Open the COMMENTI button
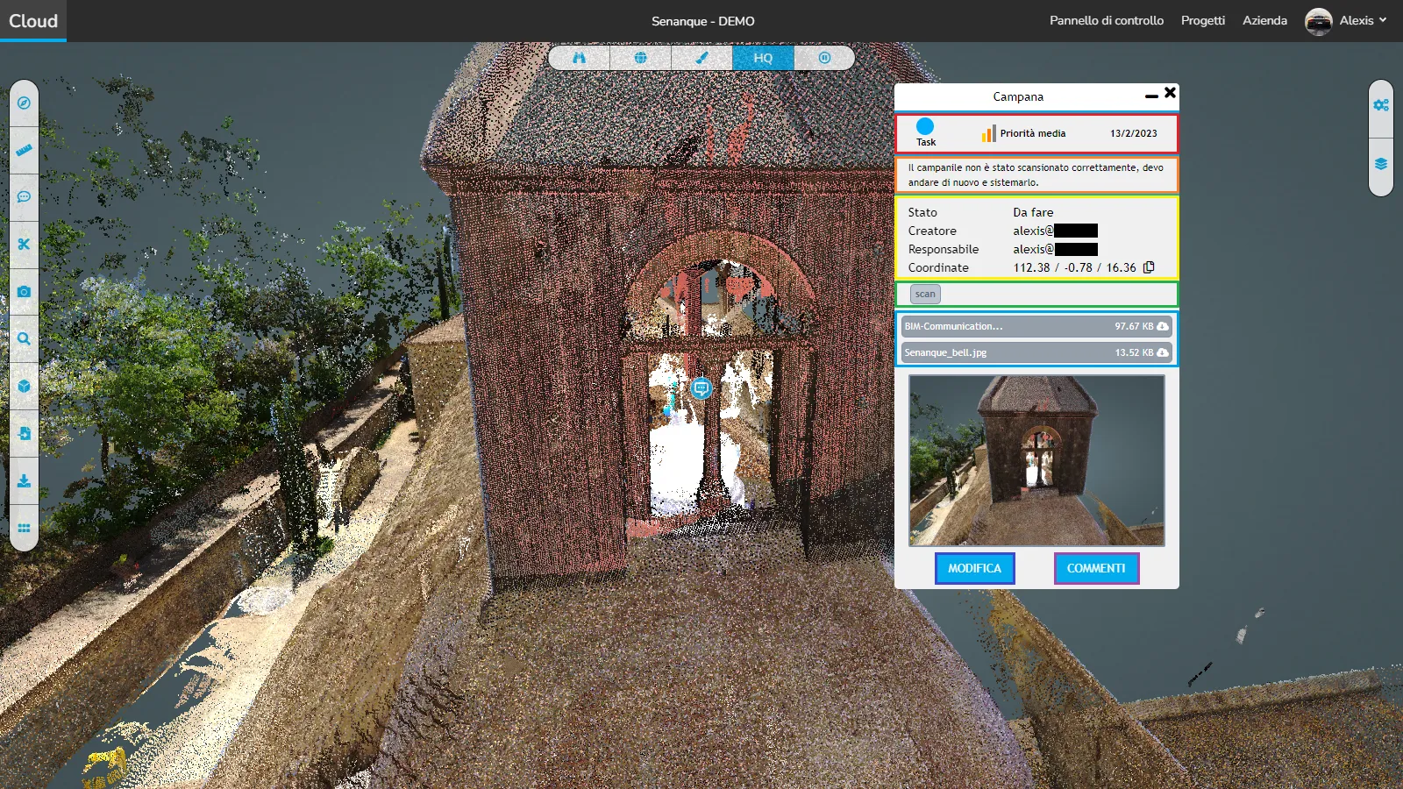This screenshot has width=1403, height=789. [x=1096, y=568]
